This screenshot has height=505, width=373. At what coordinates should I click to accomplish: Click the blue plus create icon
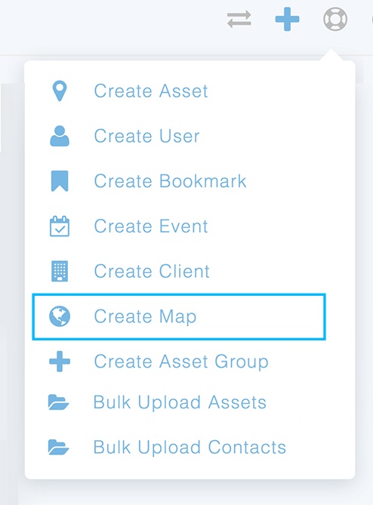click(287, 20)
